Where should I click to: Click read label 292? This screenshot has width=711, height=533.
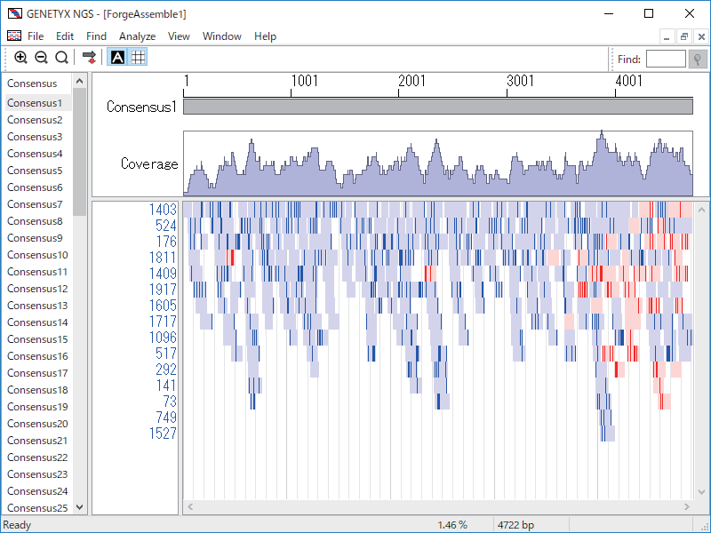coord(166,370)
